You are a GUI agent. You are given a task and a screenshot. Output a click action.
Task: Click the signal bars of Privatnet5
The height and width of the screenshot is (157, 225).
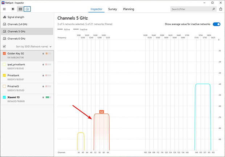click(x=48, y=86)
